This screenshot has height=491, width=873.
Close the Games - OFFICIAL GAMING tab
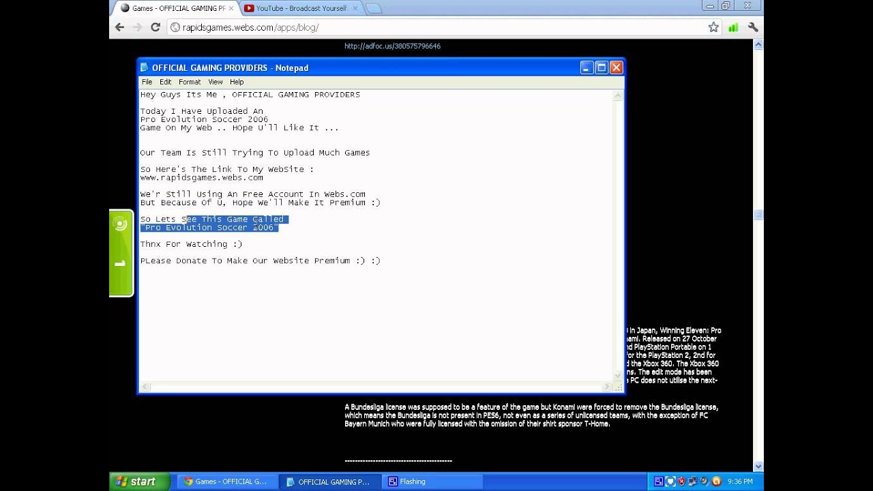click(231, 8)
